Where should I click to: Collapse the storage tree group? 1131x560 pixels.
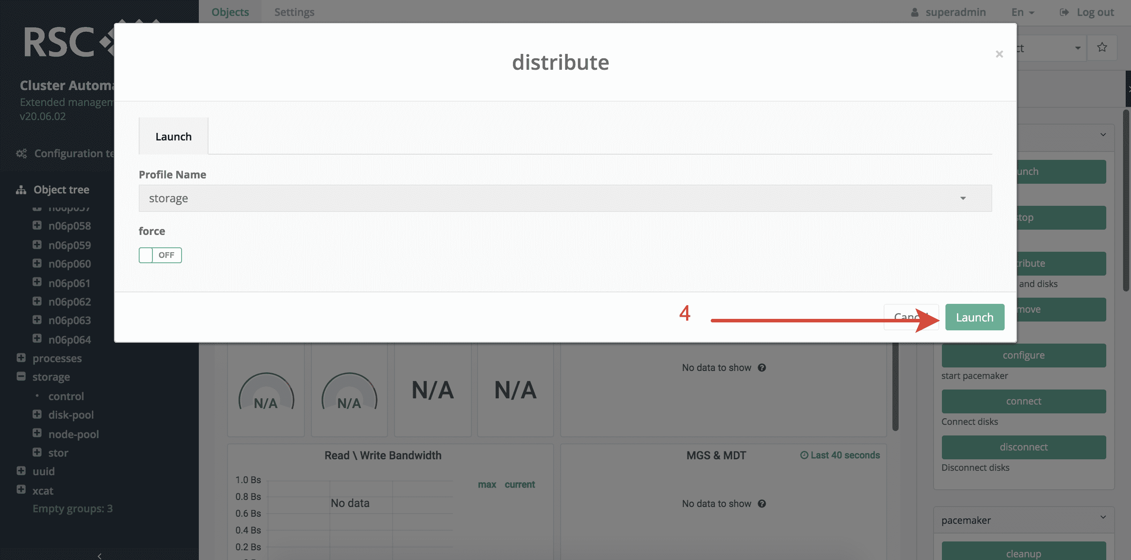click(21, 377)
